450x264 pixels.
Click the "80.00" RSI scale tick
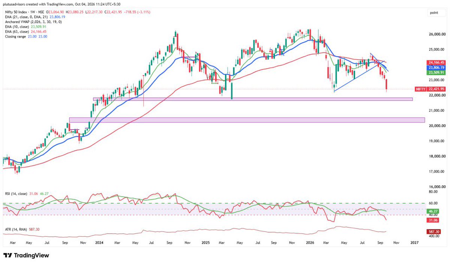tap(432, 192)
